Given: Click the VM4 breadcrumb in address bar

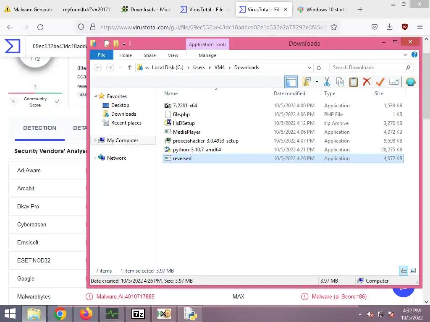Looking at the screenshot, I should point(219,68).
